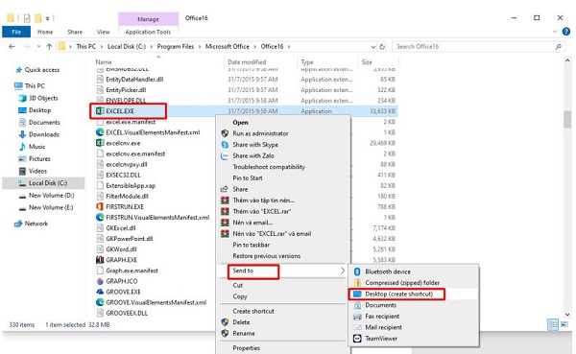
Task: Choose Troubleshoot compatibility
Action: pos(269,167)
